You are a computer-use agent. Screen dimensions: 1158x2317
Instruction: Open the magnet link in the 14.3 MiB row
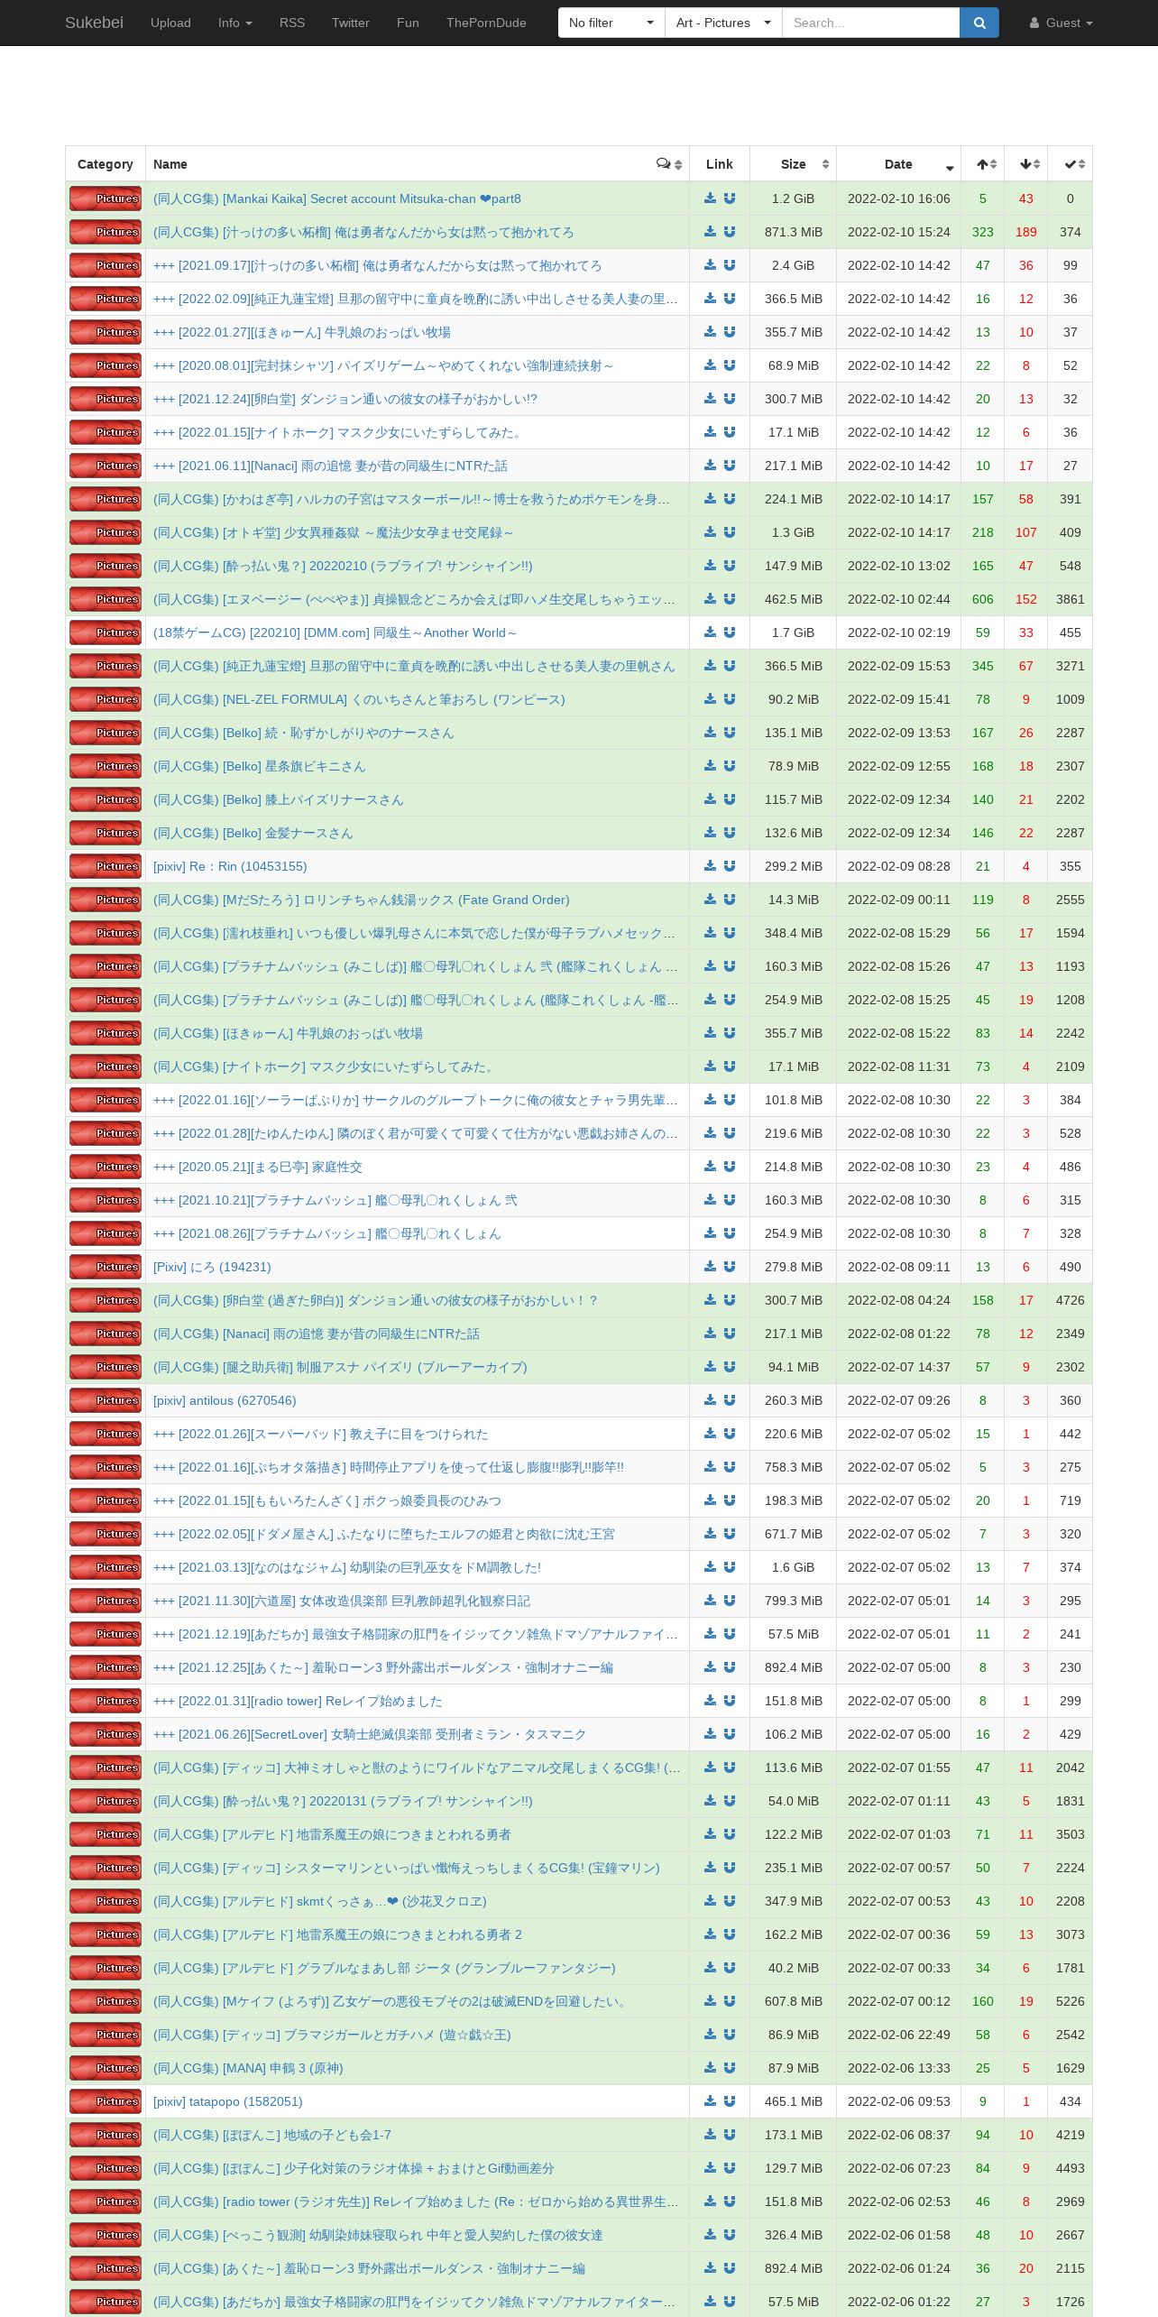pos(729,900)
